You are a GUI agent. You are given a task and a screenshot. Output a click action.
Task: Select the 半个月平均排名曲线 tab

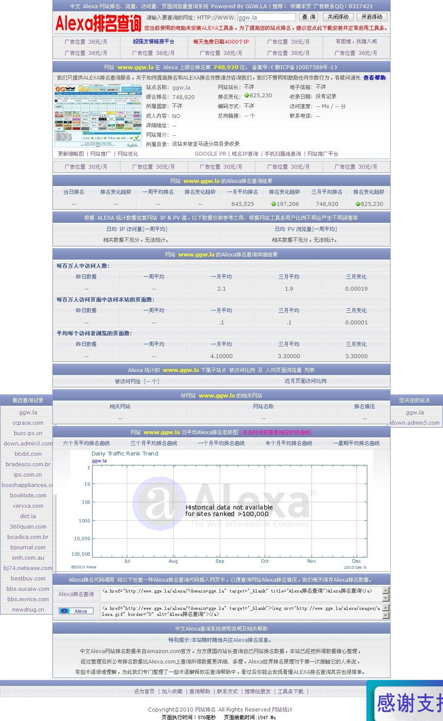pos(289,443)
